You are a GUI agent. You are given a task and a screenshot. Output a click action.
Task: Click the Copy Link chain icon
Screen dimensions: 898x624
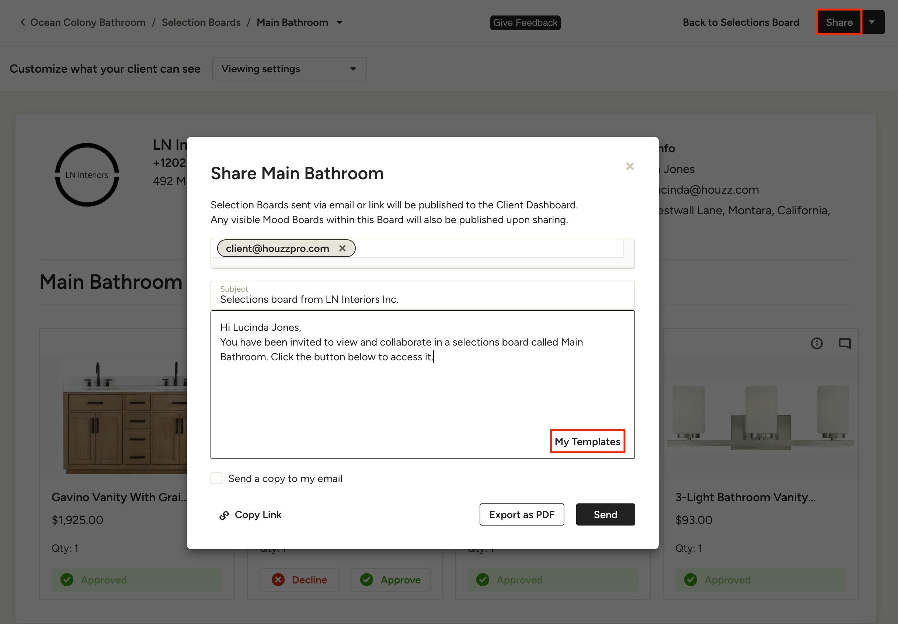click(x=224, y=515)
